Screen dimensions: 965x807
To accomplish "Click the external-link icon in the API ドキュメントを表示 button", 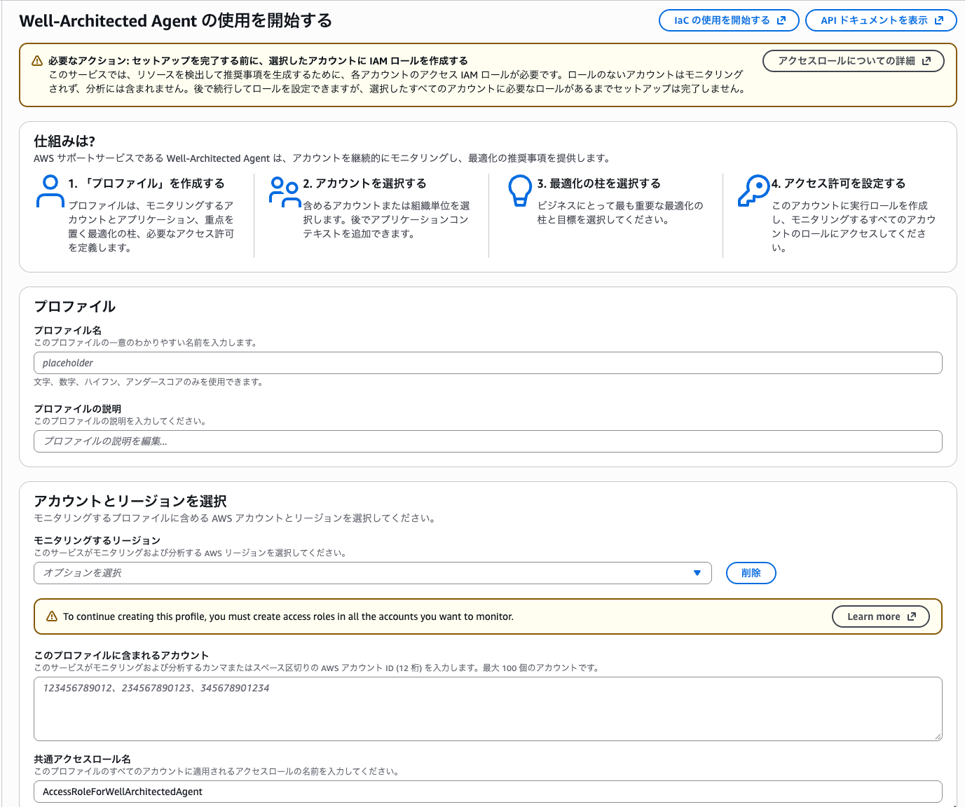I will point(939,20).
